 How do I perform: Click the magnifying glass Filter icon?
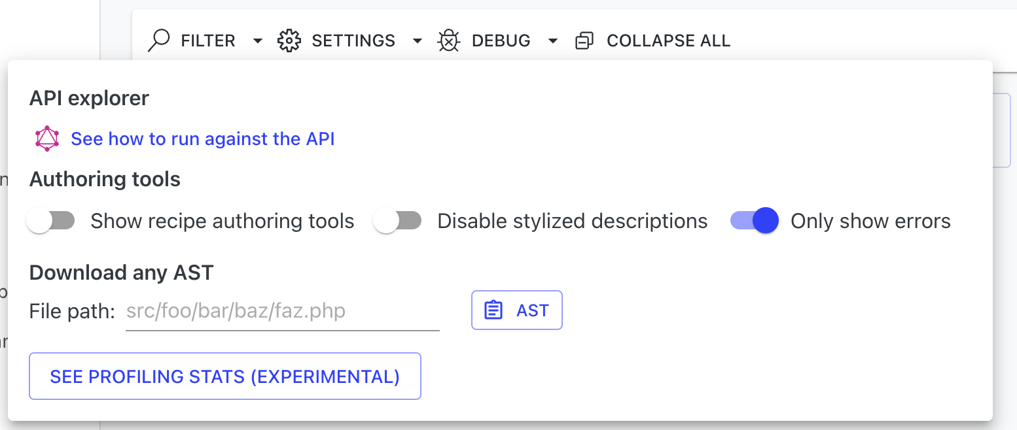coord(159,41)
